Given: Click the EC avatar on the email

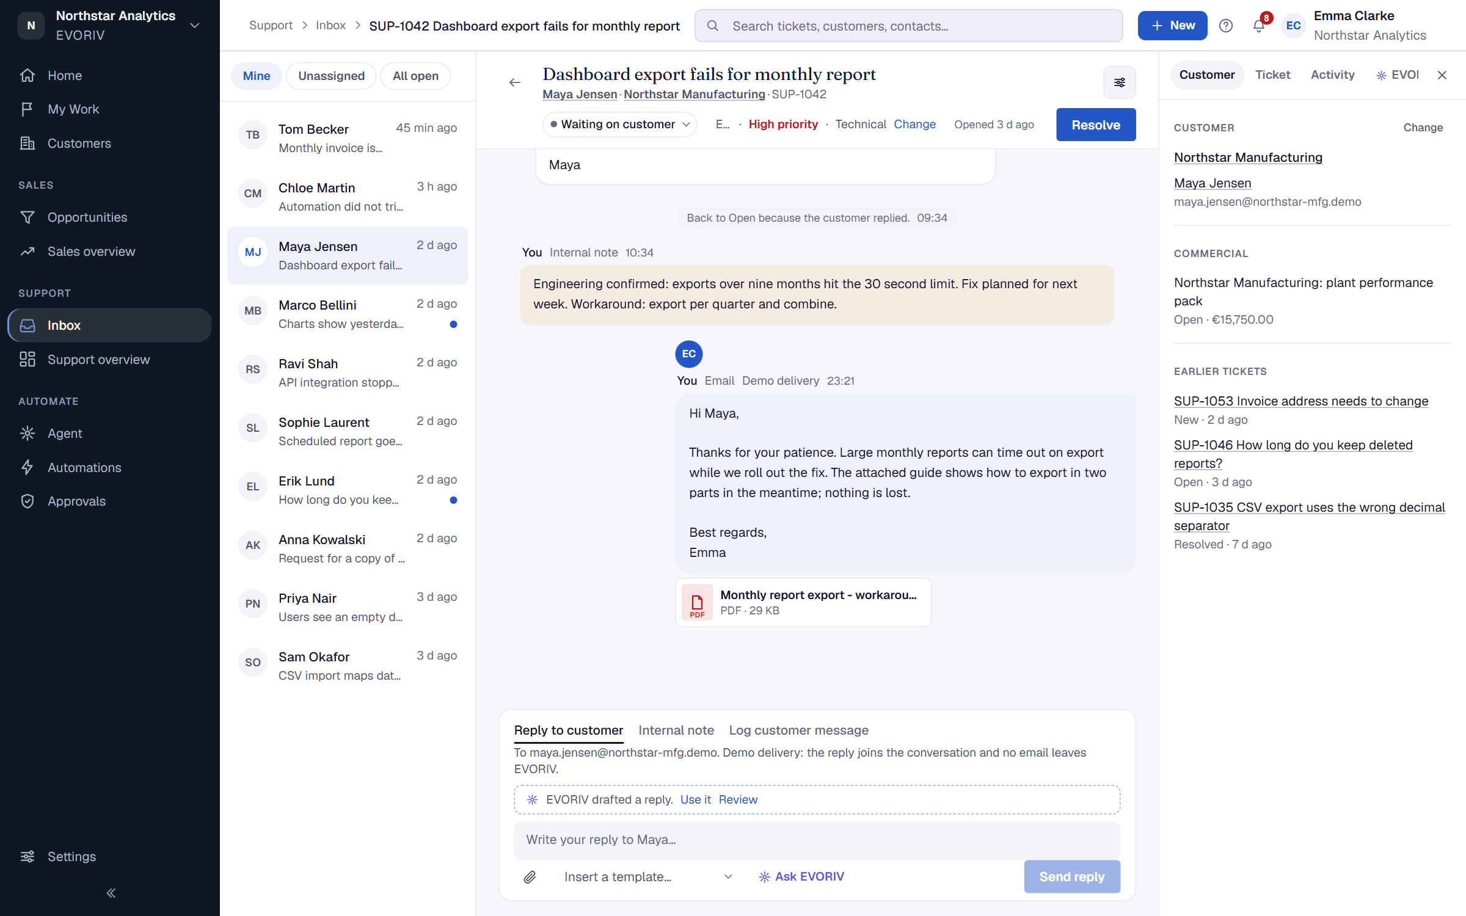Looking at the screenshot, I should pyautogui.click(x=688, y=354).
